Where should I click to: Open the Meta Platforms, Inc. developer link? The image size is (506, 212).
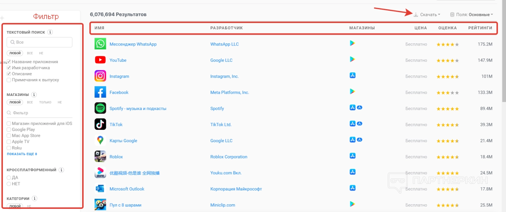(229, 92)
